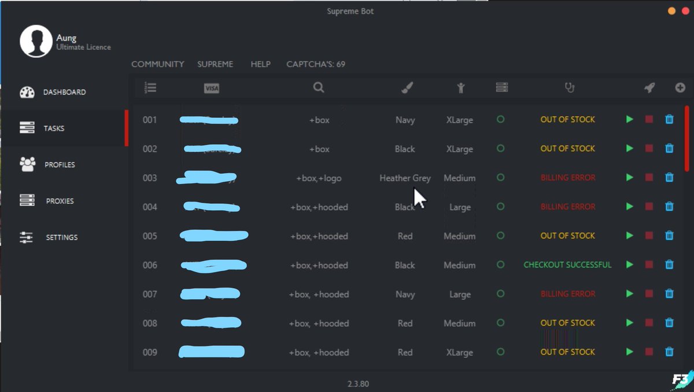Screen dimensions: 694x392
Task: Stop task 002
Action: (649, 148)
